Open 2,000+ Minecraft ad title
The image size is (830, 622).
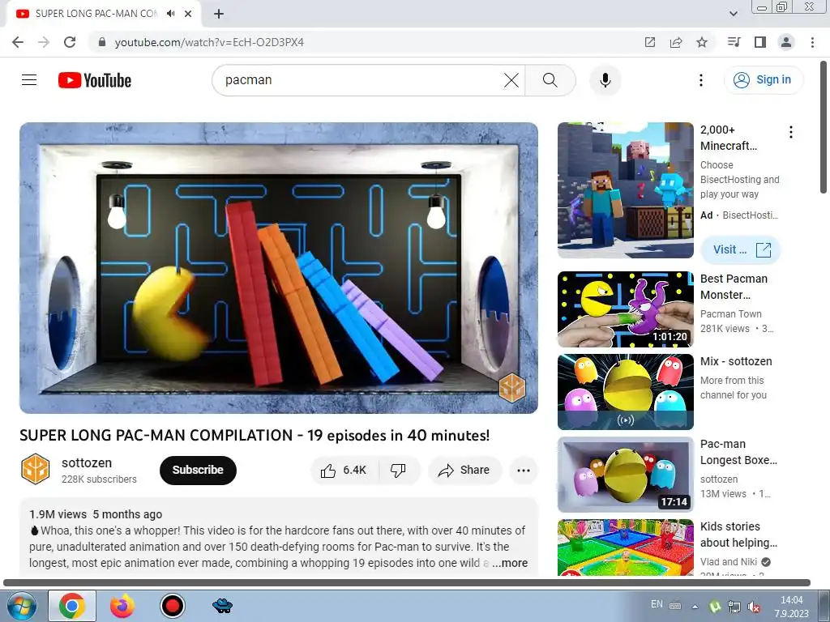(x=729, y=138)
